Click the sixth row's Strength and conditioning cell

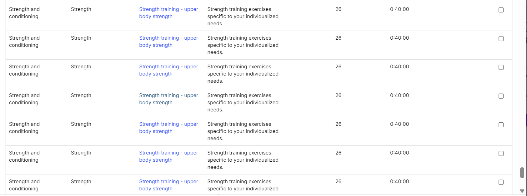pos(24,156)
